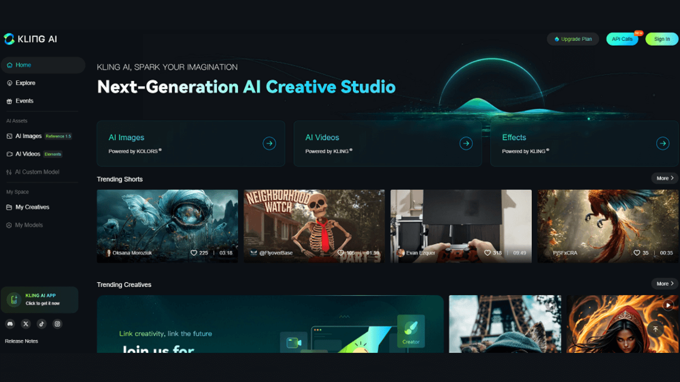Like the PJSFxCRA short via heart icon

(x=636, y=253)
